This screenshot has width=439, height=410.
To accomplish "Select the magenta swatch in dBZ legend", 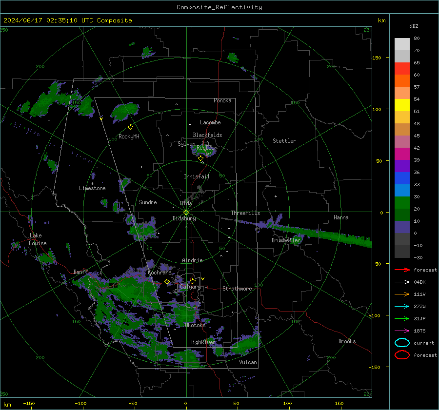I will click(402, 154).
